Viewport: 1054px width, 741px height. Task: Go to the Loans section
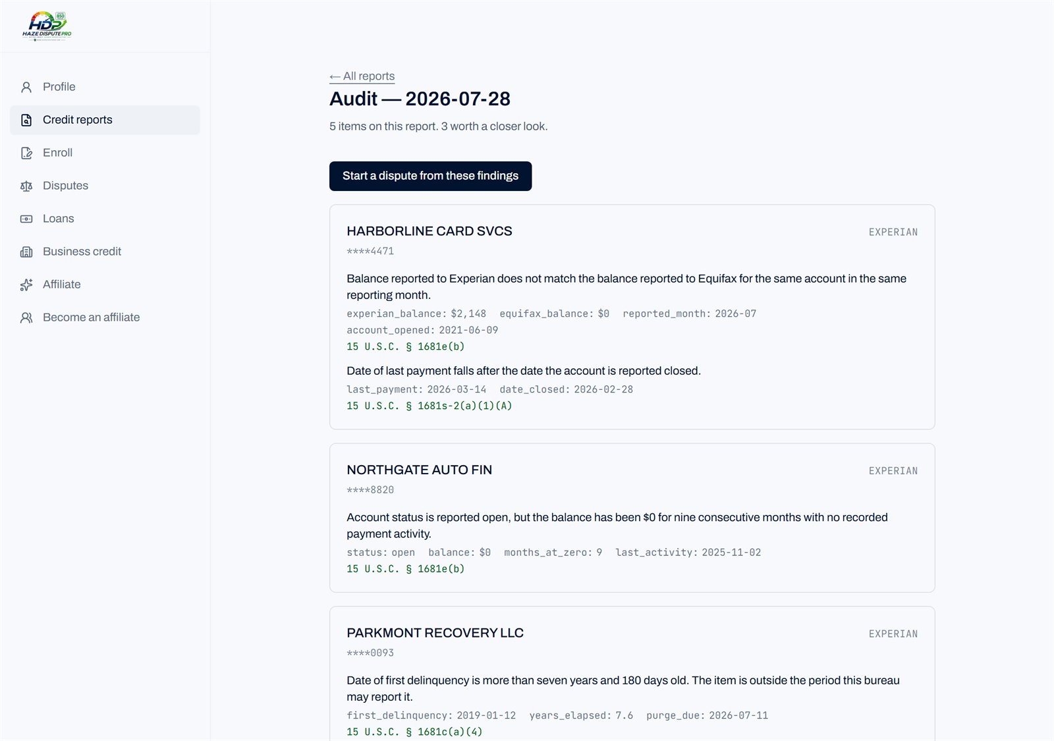105,219
